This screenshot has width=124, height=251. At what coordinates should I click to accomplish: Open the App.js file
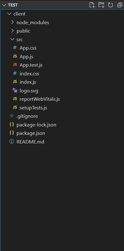point(26,56)
